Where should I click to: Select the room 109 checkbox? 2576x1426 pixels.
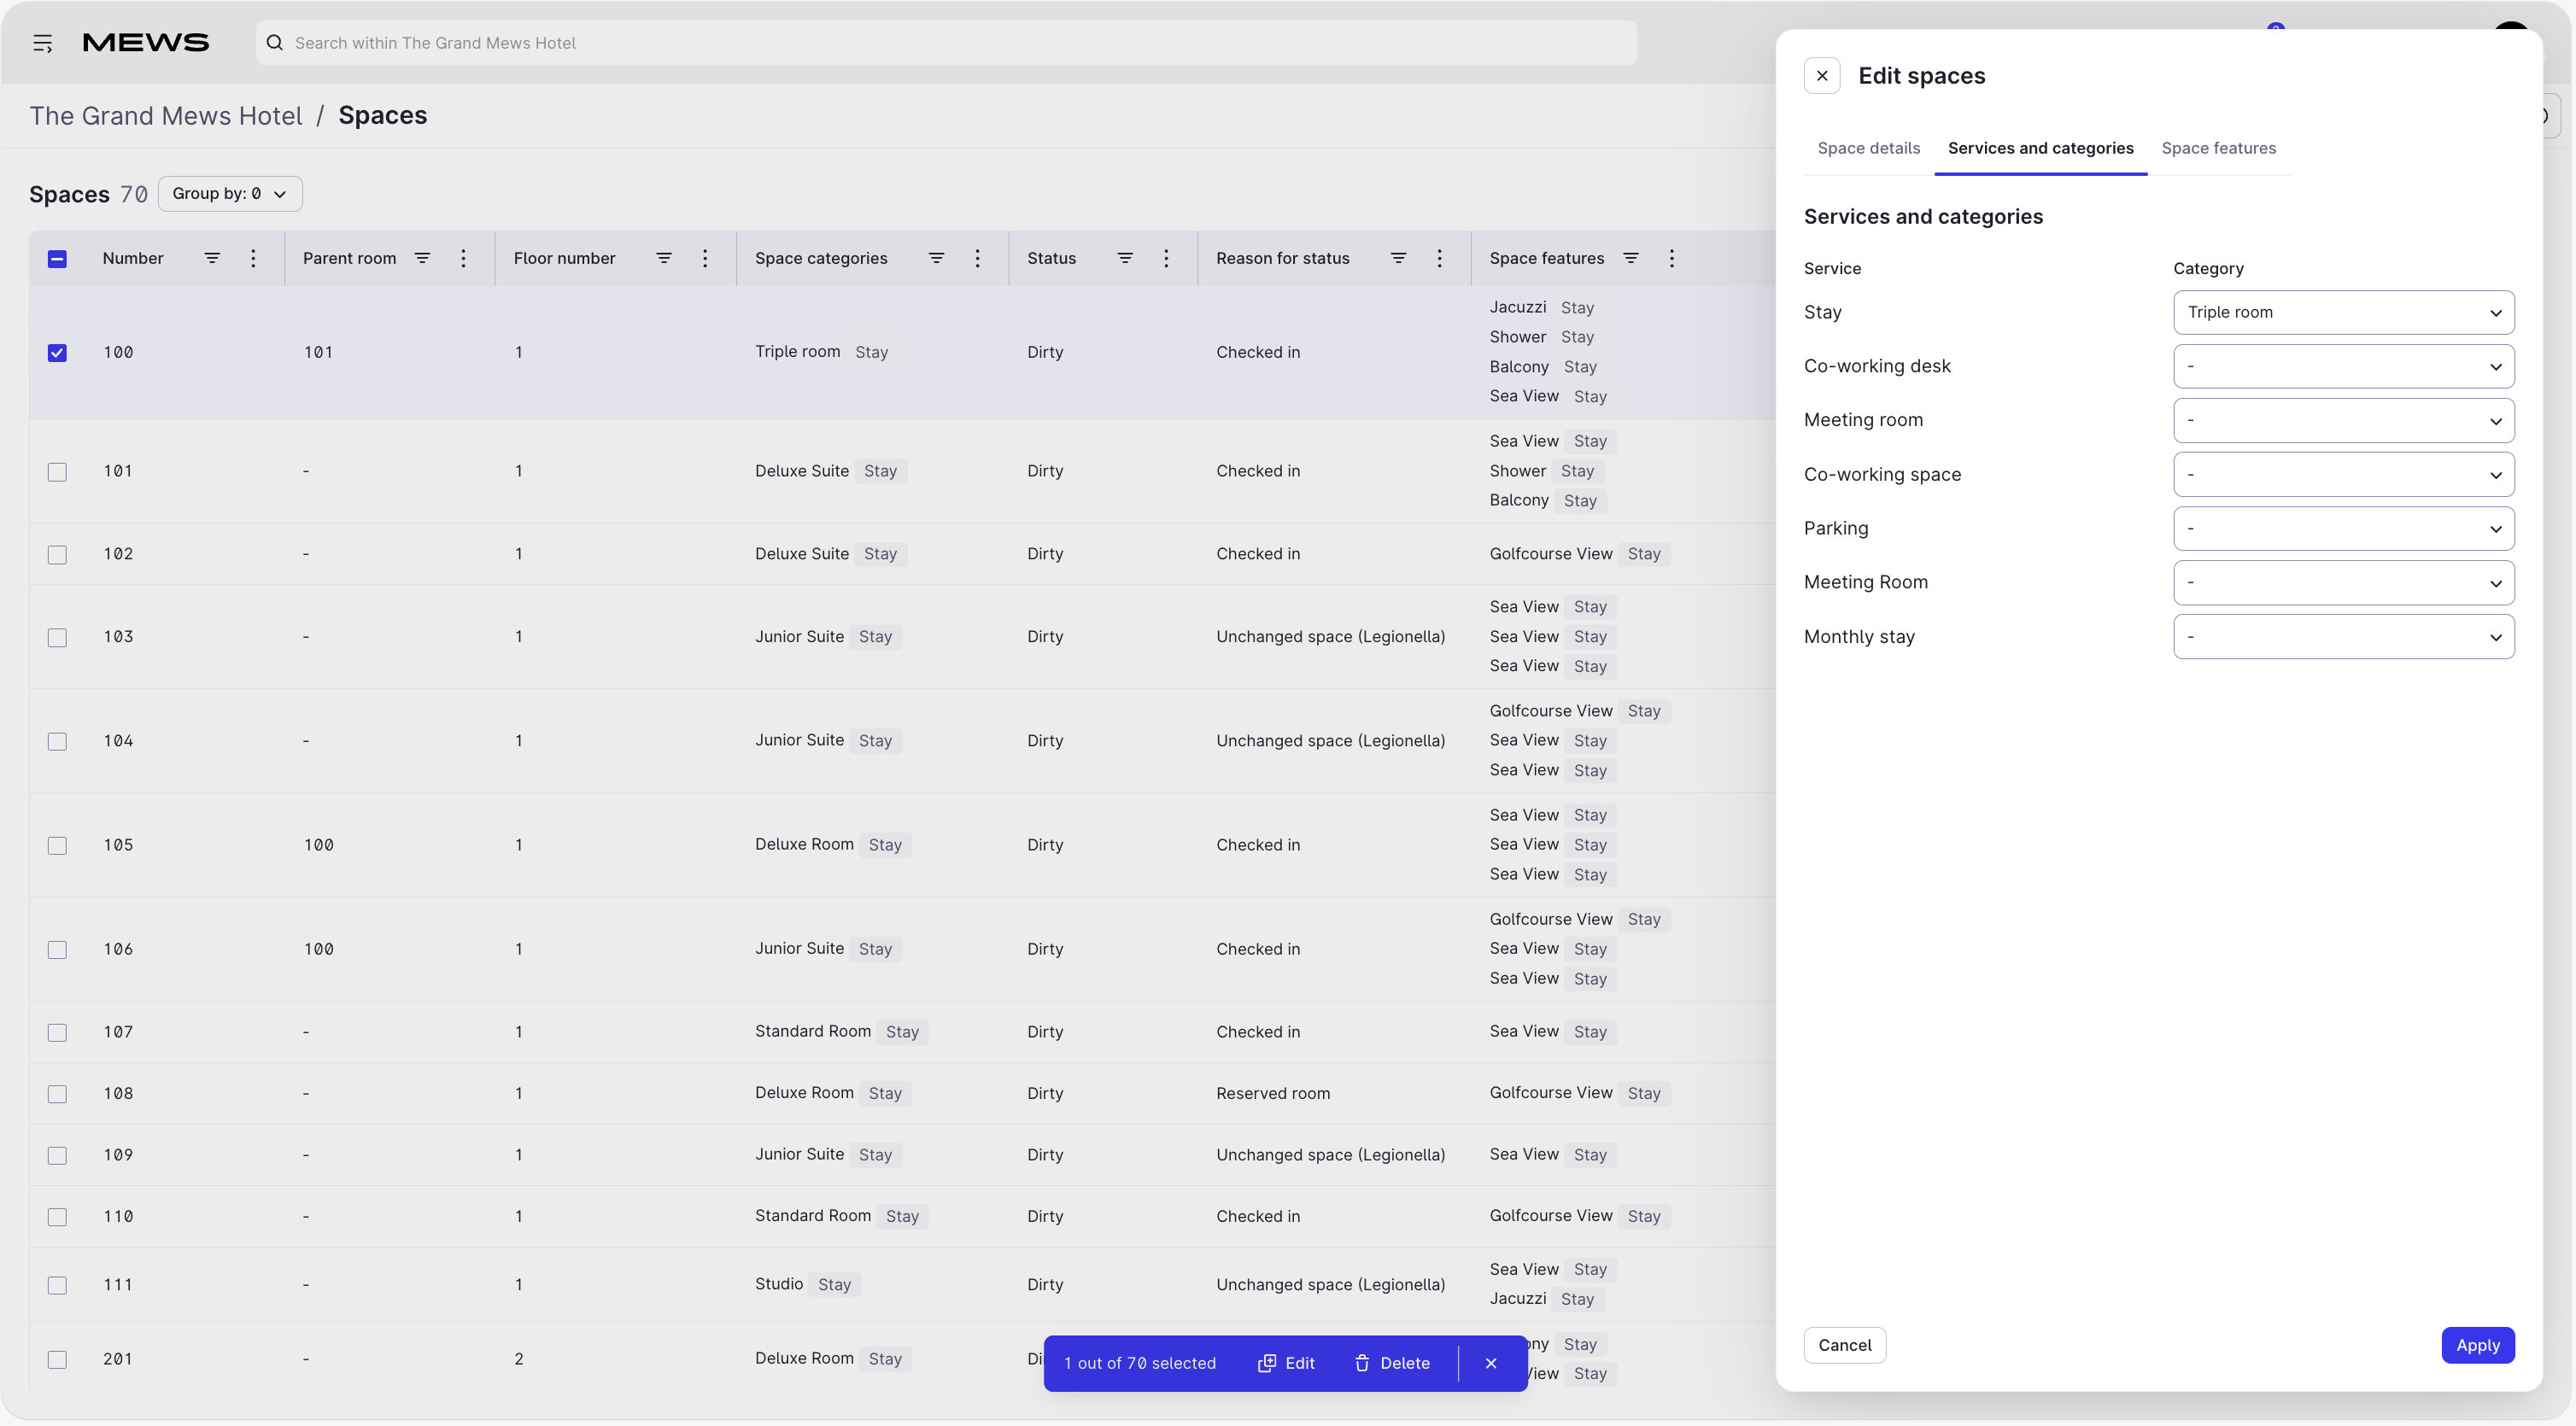57,1155
